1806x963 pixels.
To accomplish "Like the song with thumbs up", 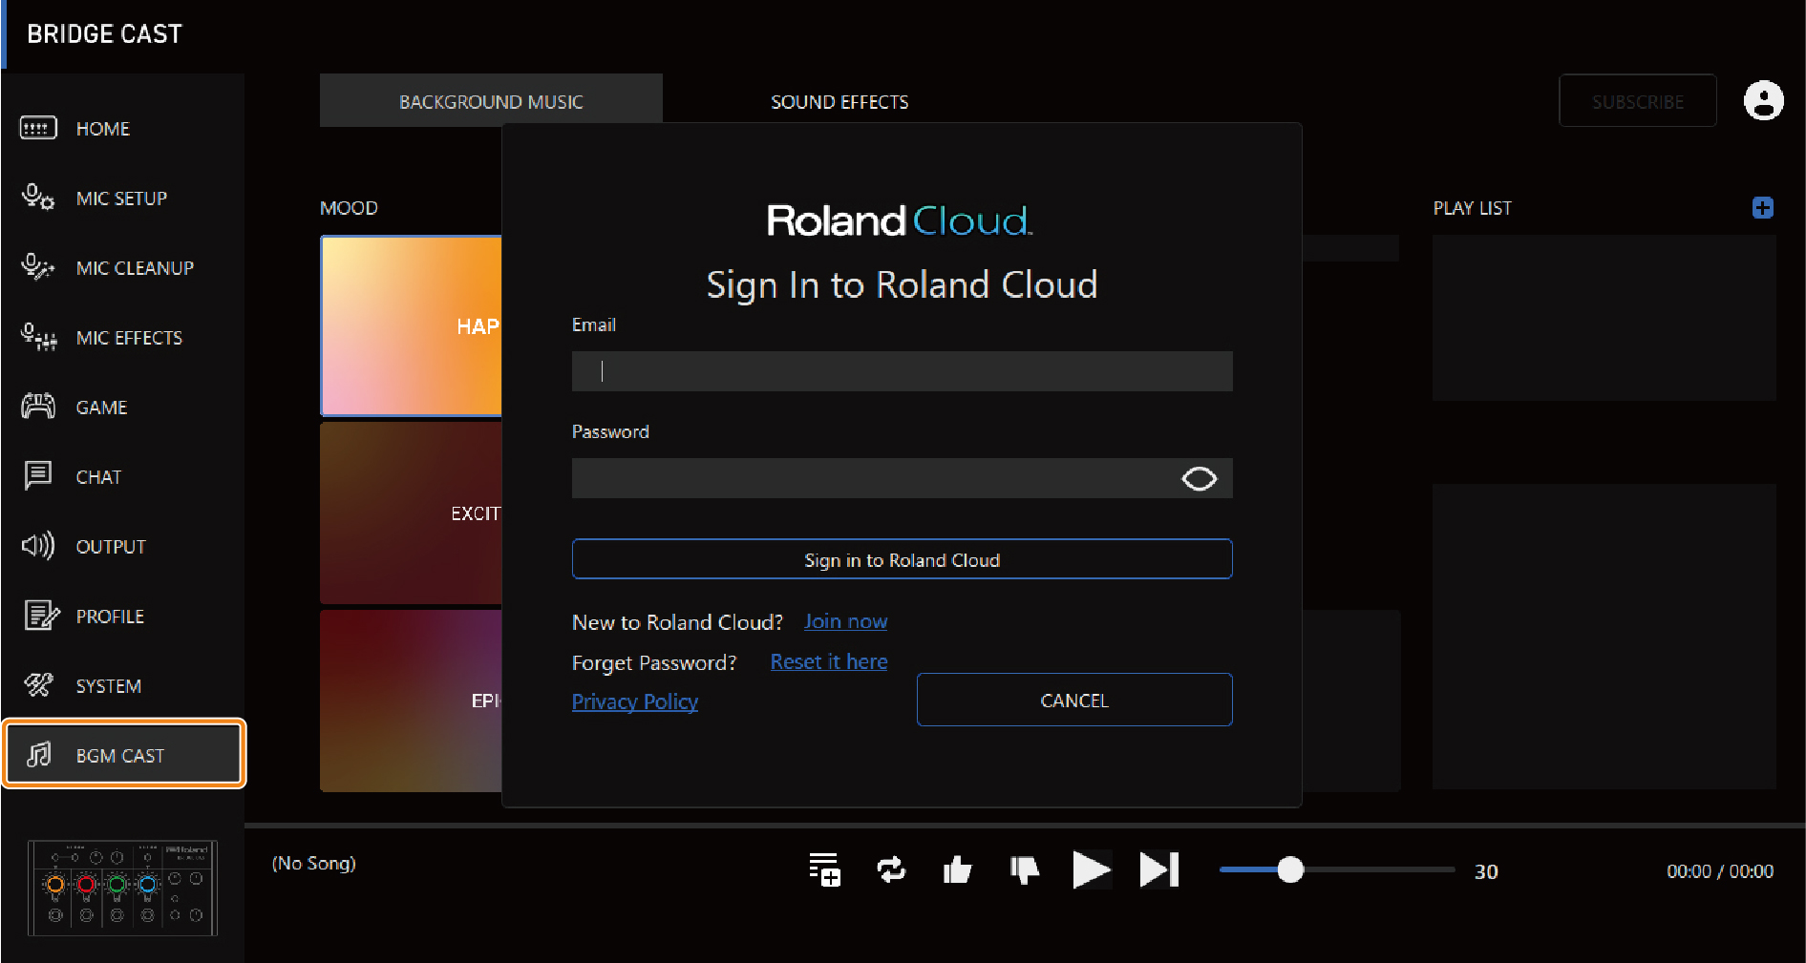I will pyautogui.click(x=957, y=869).
